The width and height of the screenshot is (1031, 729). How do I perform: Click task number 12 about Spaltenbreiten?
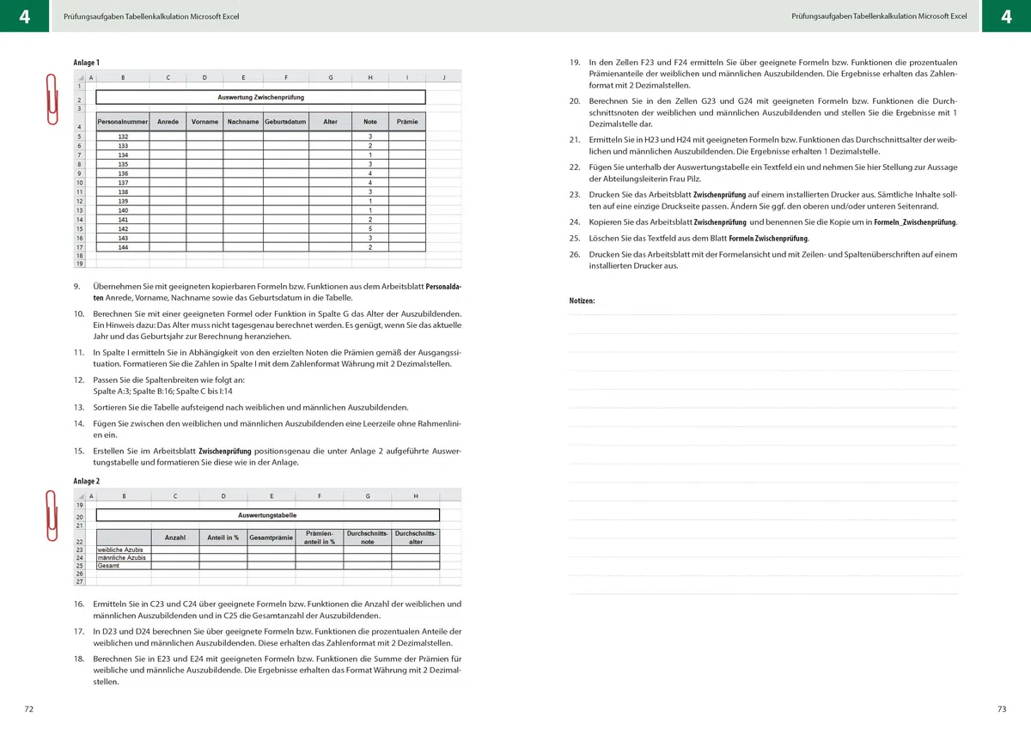[78, 379]
